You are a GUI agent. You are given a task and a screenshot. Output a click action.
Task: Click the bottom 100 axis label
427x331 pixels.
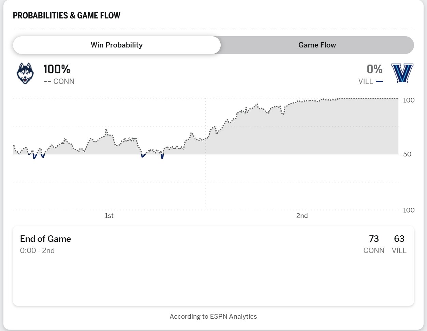[x=409, y=210]
